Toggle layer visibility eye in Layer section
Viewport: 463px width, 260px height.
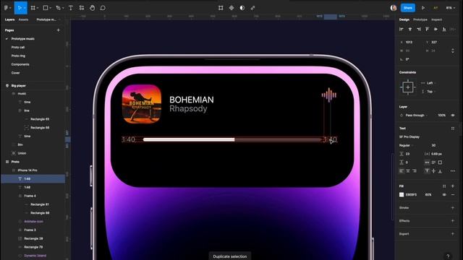453,116
